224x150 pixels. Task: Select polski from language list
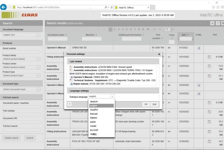(x=102, y=122)
